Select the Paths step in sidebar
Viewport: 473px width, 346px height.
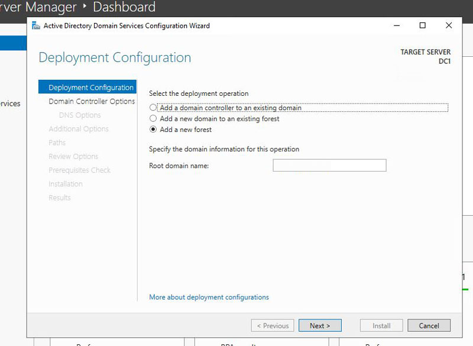point(57,143)
